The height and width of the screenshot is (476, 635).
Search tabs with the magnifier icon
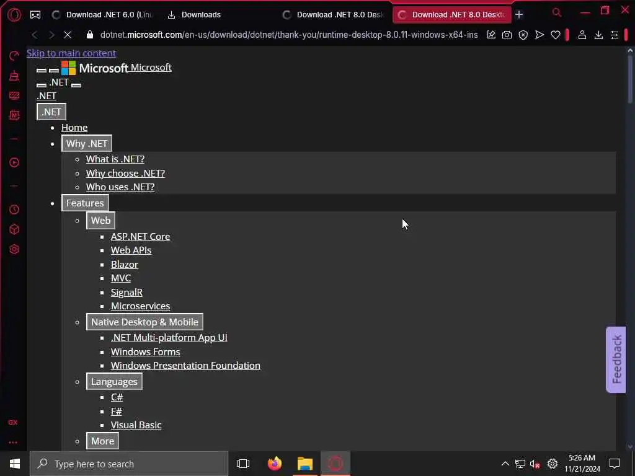pyautogui.click(x=557, y=13)
